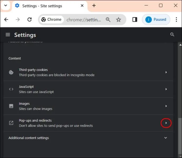Screen dimensions: 182x158
Task: Click the Third-party cookies cookie icon
Action: tap(11, 72)
